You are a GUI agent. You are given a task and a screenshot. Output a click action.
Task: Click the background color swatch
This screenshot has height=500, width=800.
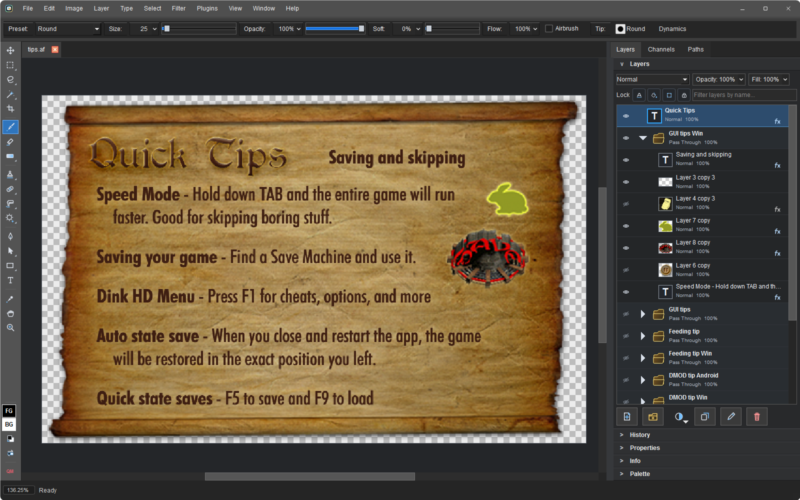point(9,424)
